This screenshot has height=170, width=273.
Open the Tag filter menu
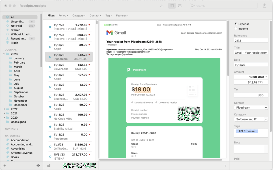coord(108,16)
